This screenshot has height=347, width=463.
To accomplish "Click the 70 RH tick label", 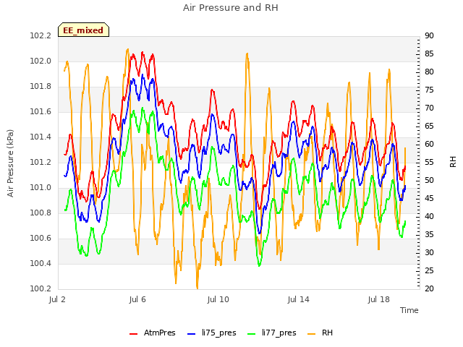I will (x=429, y=108).
